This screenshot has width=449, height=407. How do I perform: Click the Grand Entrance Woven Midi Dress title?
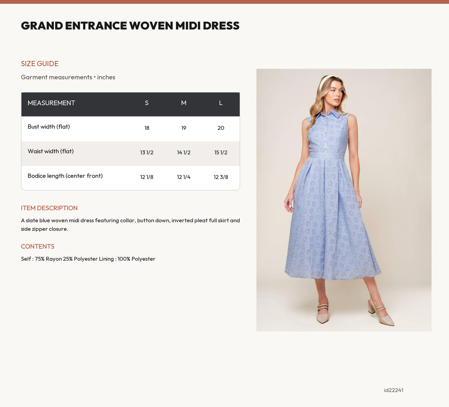click(x=130, y=26)
